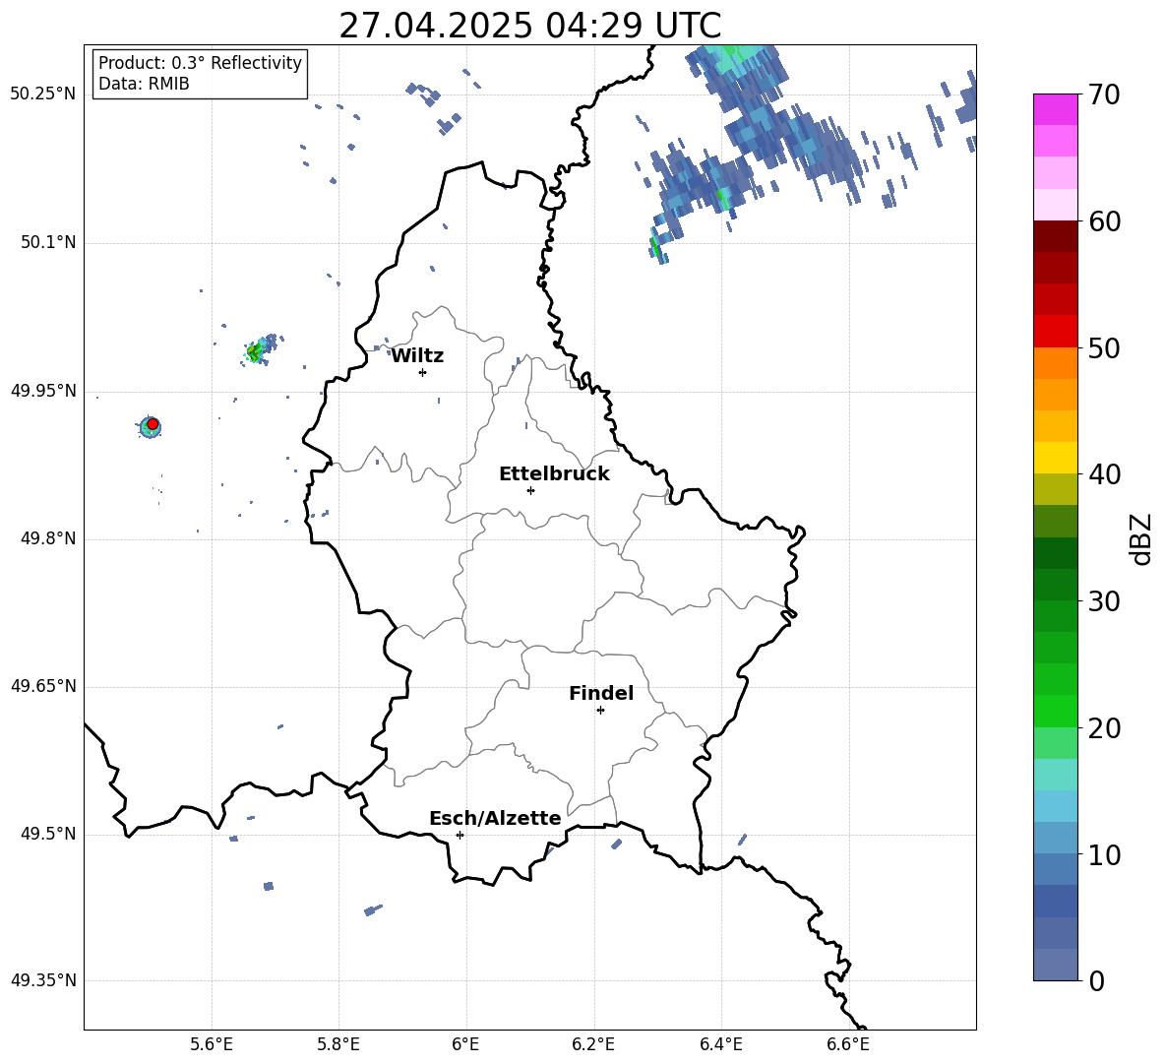Click the dBZ colorbar axis label
This screenshot has width=1165, height=1064.
click(1140, 538)
